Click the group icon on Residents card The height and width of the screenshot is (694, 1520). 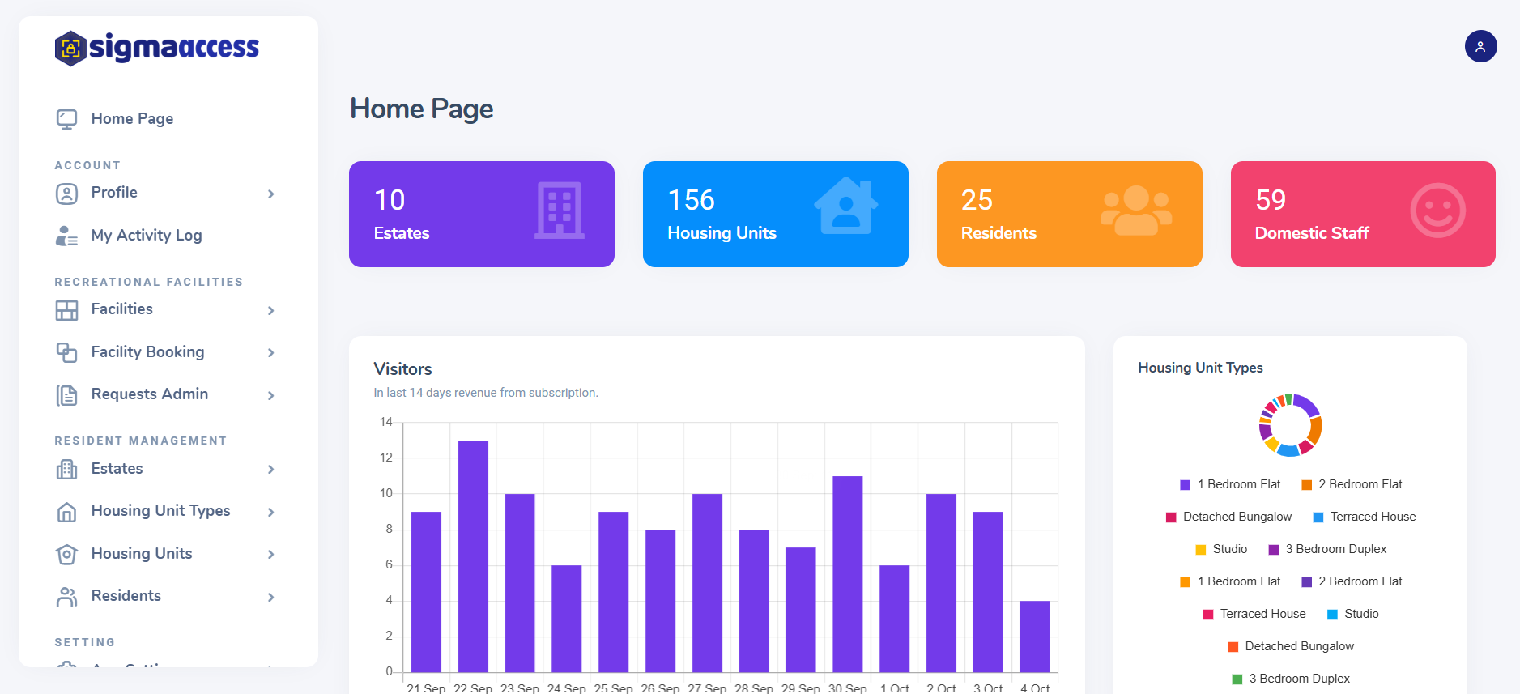(1136, 211)
